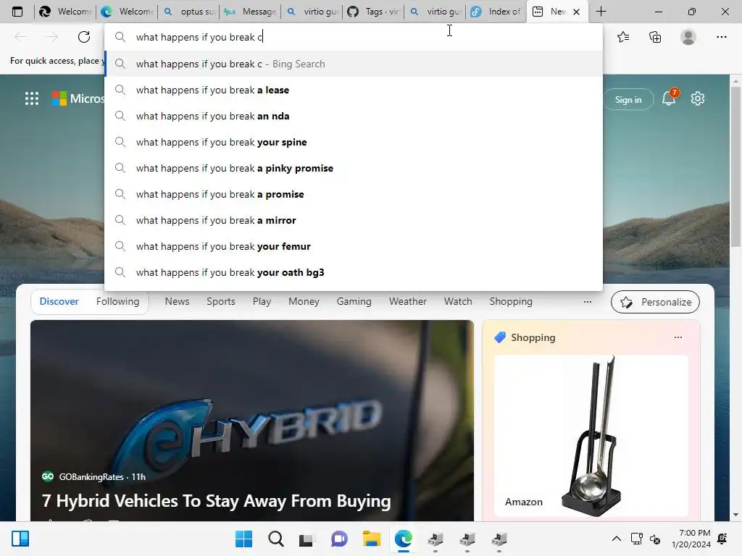Screen dimensions: 742x556
Task: Open the Sports category
Action: tap(220, 301)
